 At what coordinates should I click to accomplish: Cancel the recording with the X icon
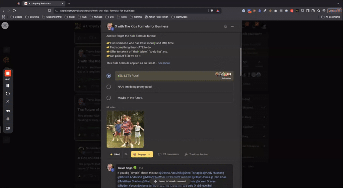tap(8, 102)
